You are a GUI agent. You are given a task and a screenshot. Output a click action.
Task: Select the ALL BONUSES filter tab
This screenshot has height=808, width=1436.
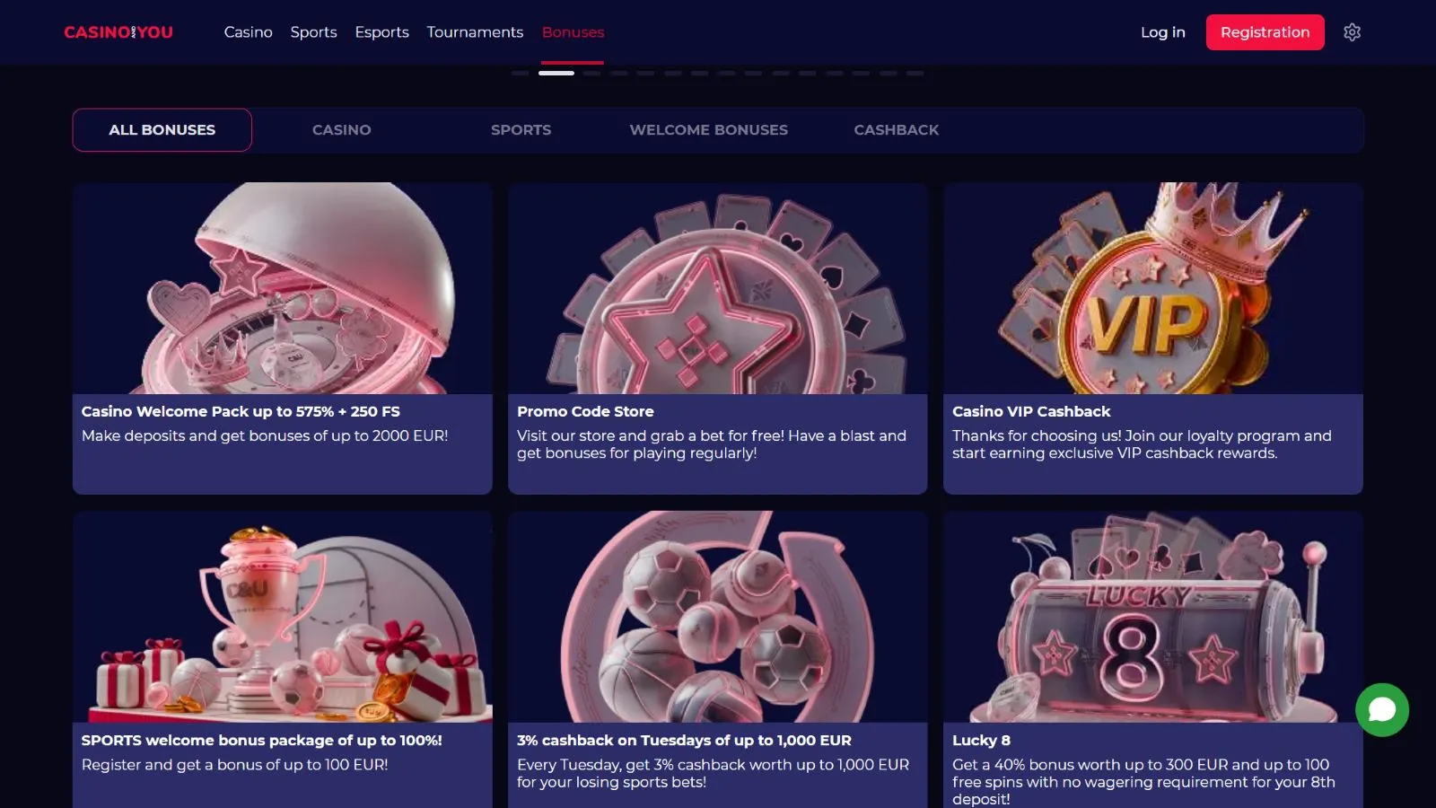(x=162, y=130)
